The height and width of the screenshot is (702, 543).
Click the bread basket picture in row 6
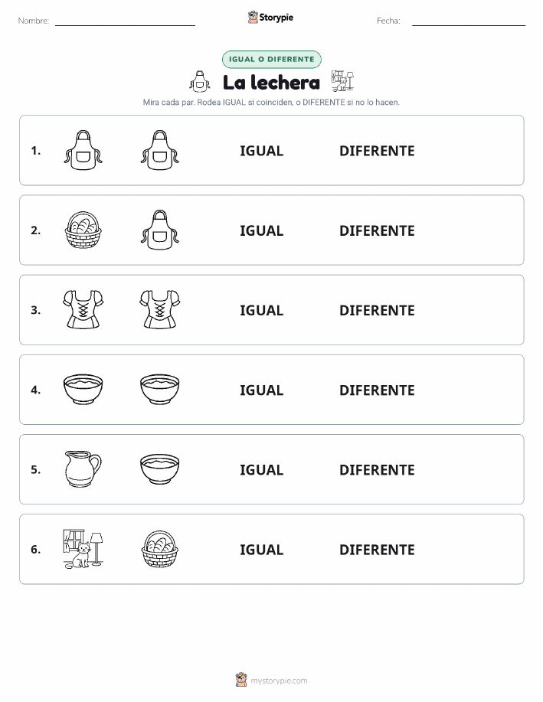click(159, 549)
